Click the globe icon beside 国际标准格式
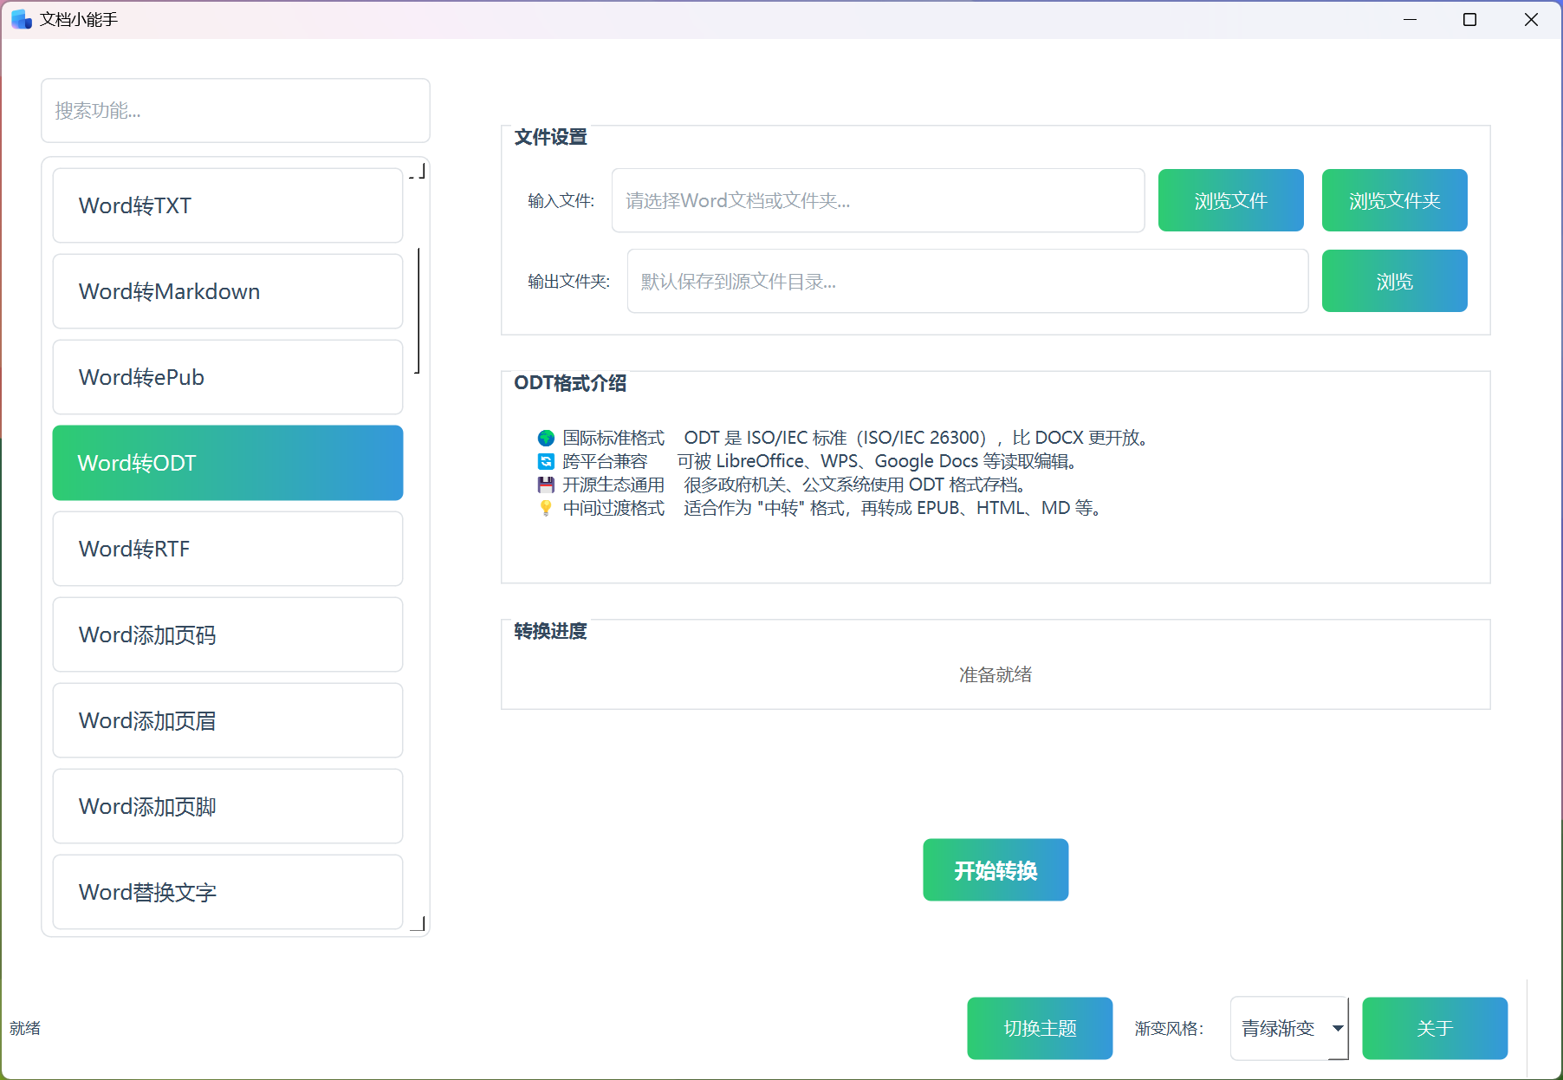Screen dimensions: 1563x1080 click(x=546, y=438)
